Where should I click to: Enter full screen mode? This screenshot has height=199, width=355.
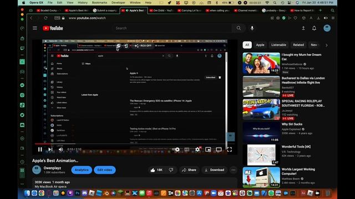tap(229, 149)
